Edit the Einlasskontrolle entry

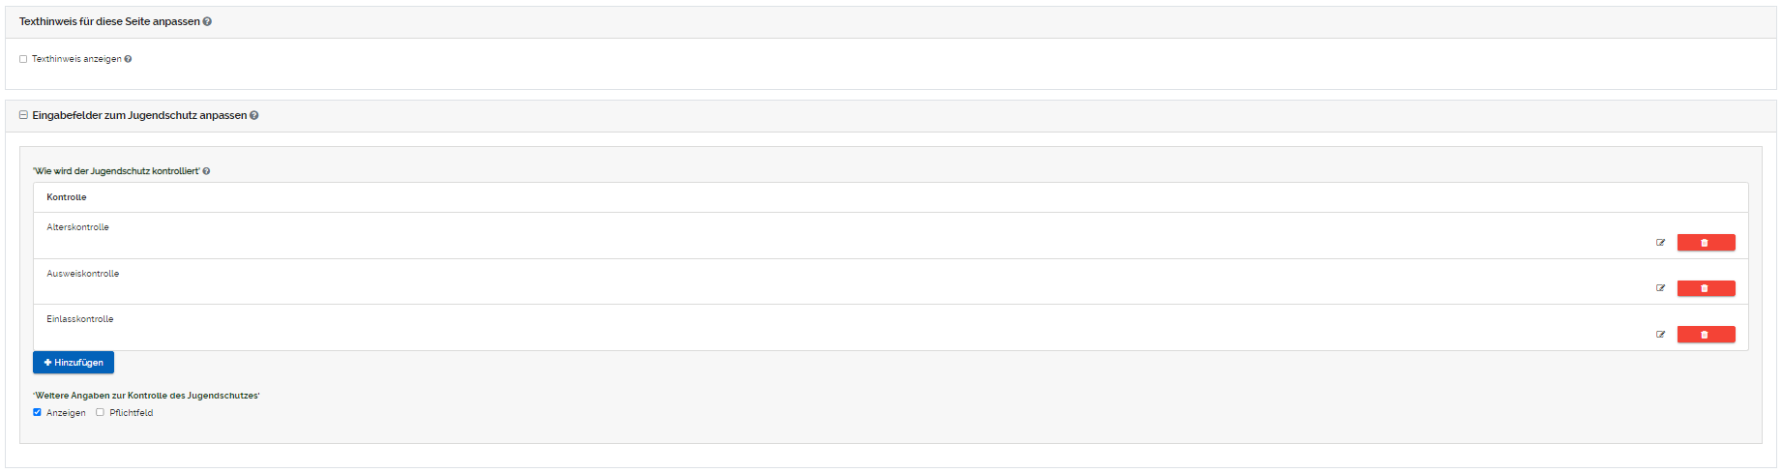(1660, 335)
